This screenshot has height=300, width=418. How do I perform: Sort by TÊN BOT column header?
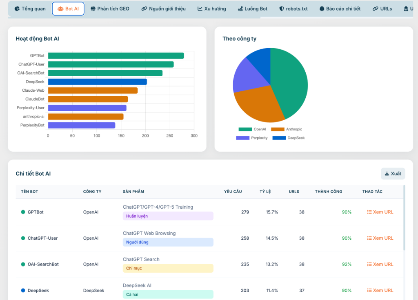pyautogui.click(x=29, y=192)
